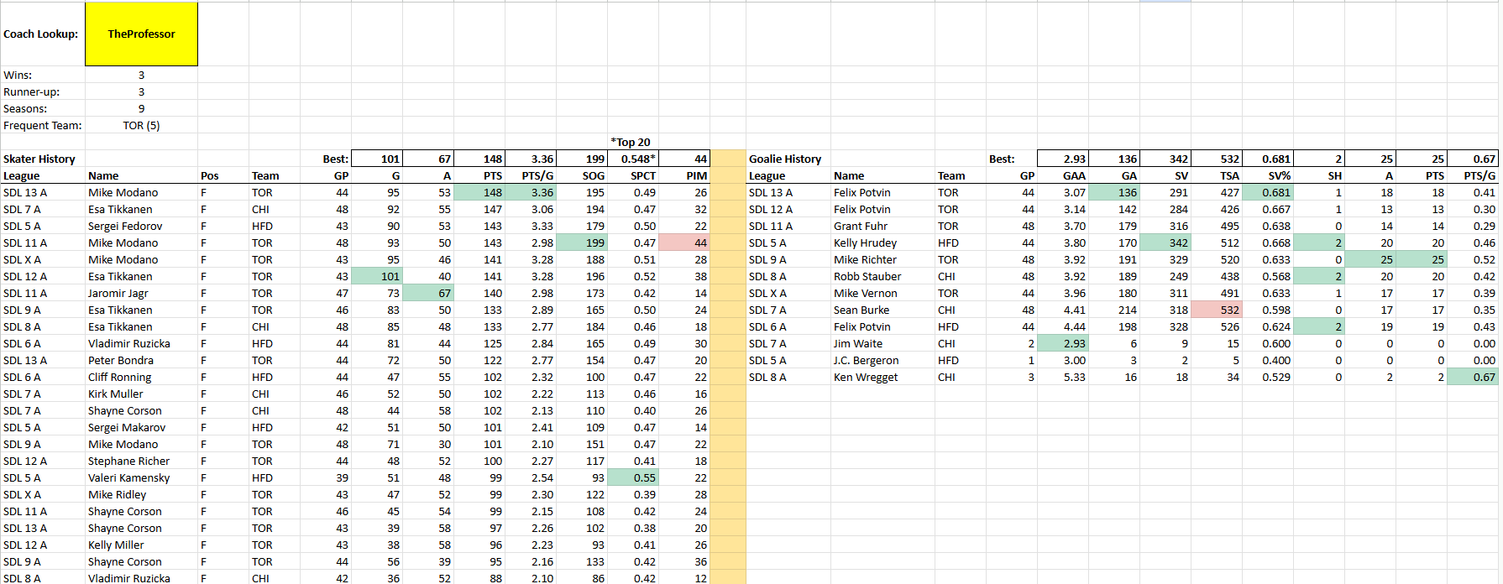Select the Ken Wregget name cell

click(865, 378)
